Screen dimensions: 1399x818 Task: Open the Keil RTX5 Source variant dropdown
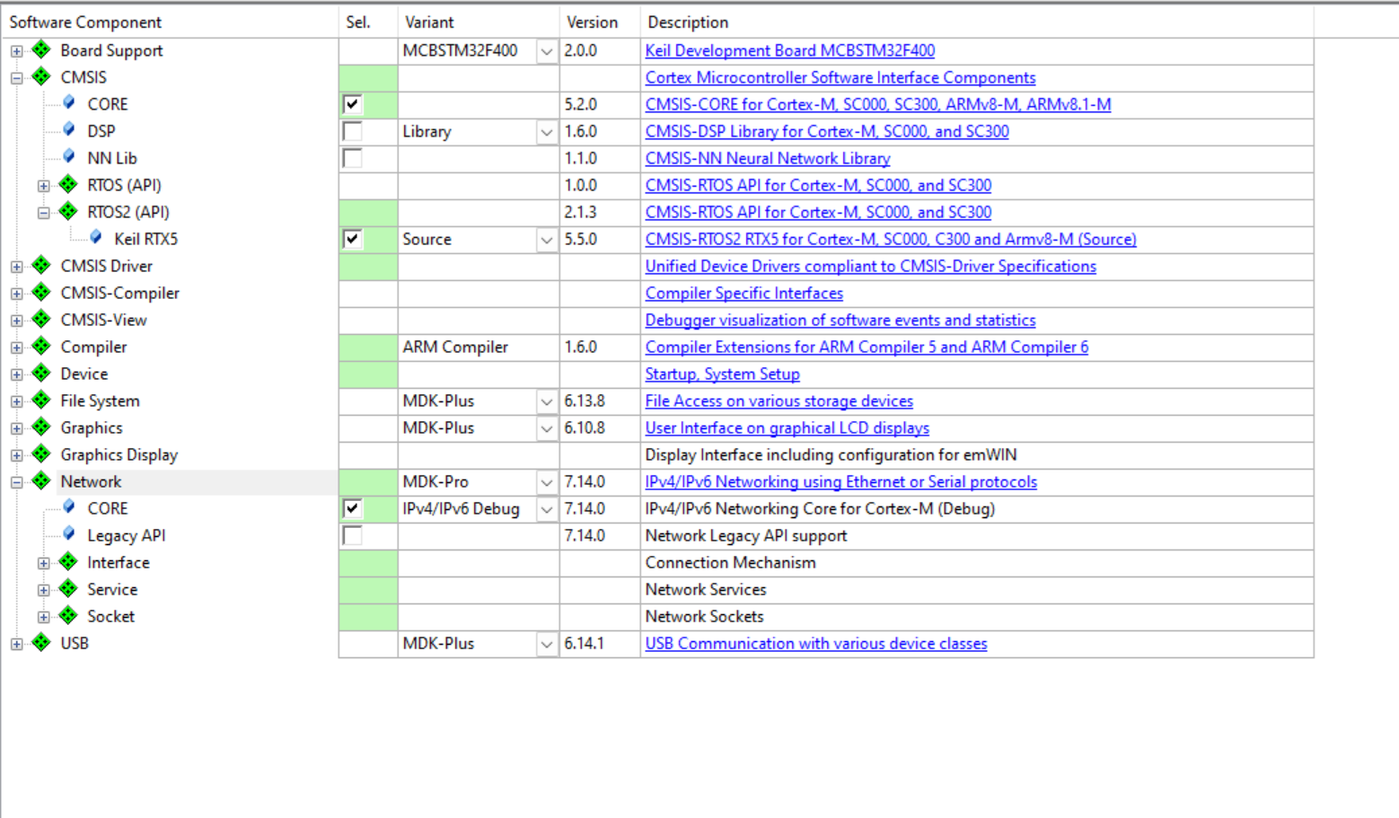(546, 240)
